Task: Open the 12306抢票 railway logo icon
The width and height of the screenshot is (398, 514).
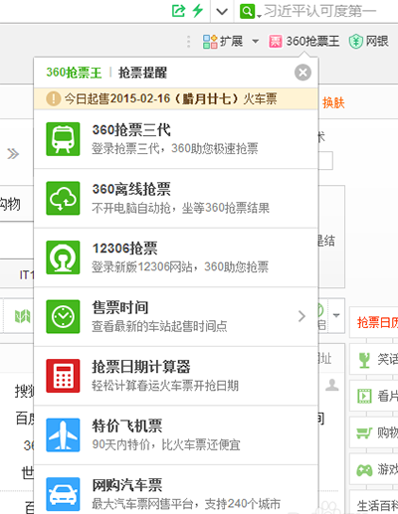Action: tap(63, 257)
